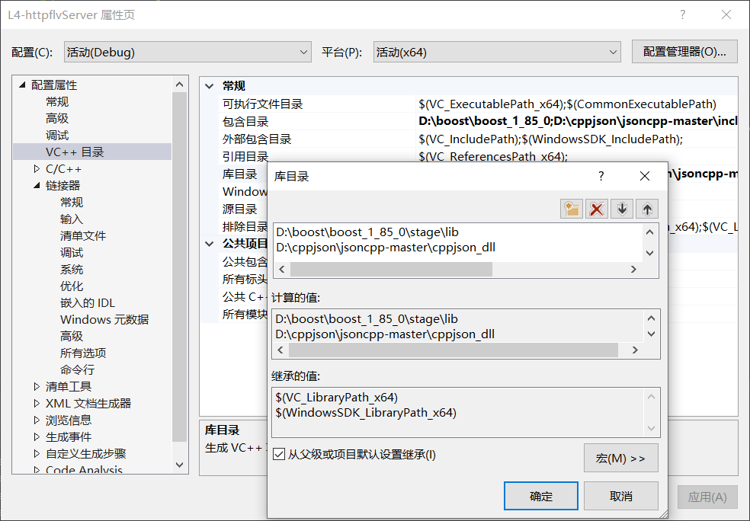
Task: Click 确定 in the 库目录 dialog
Action: click(x=541, y=496)
